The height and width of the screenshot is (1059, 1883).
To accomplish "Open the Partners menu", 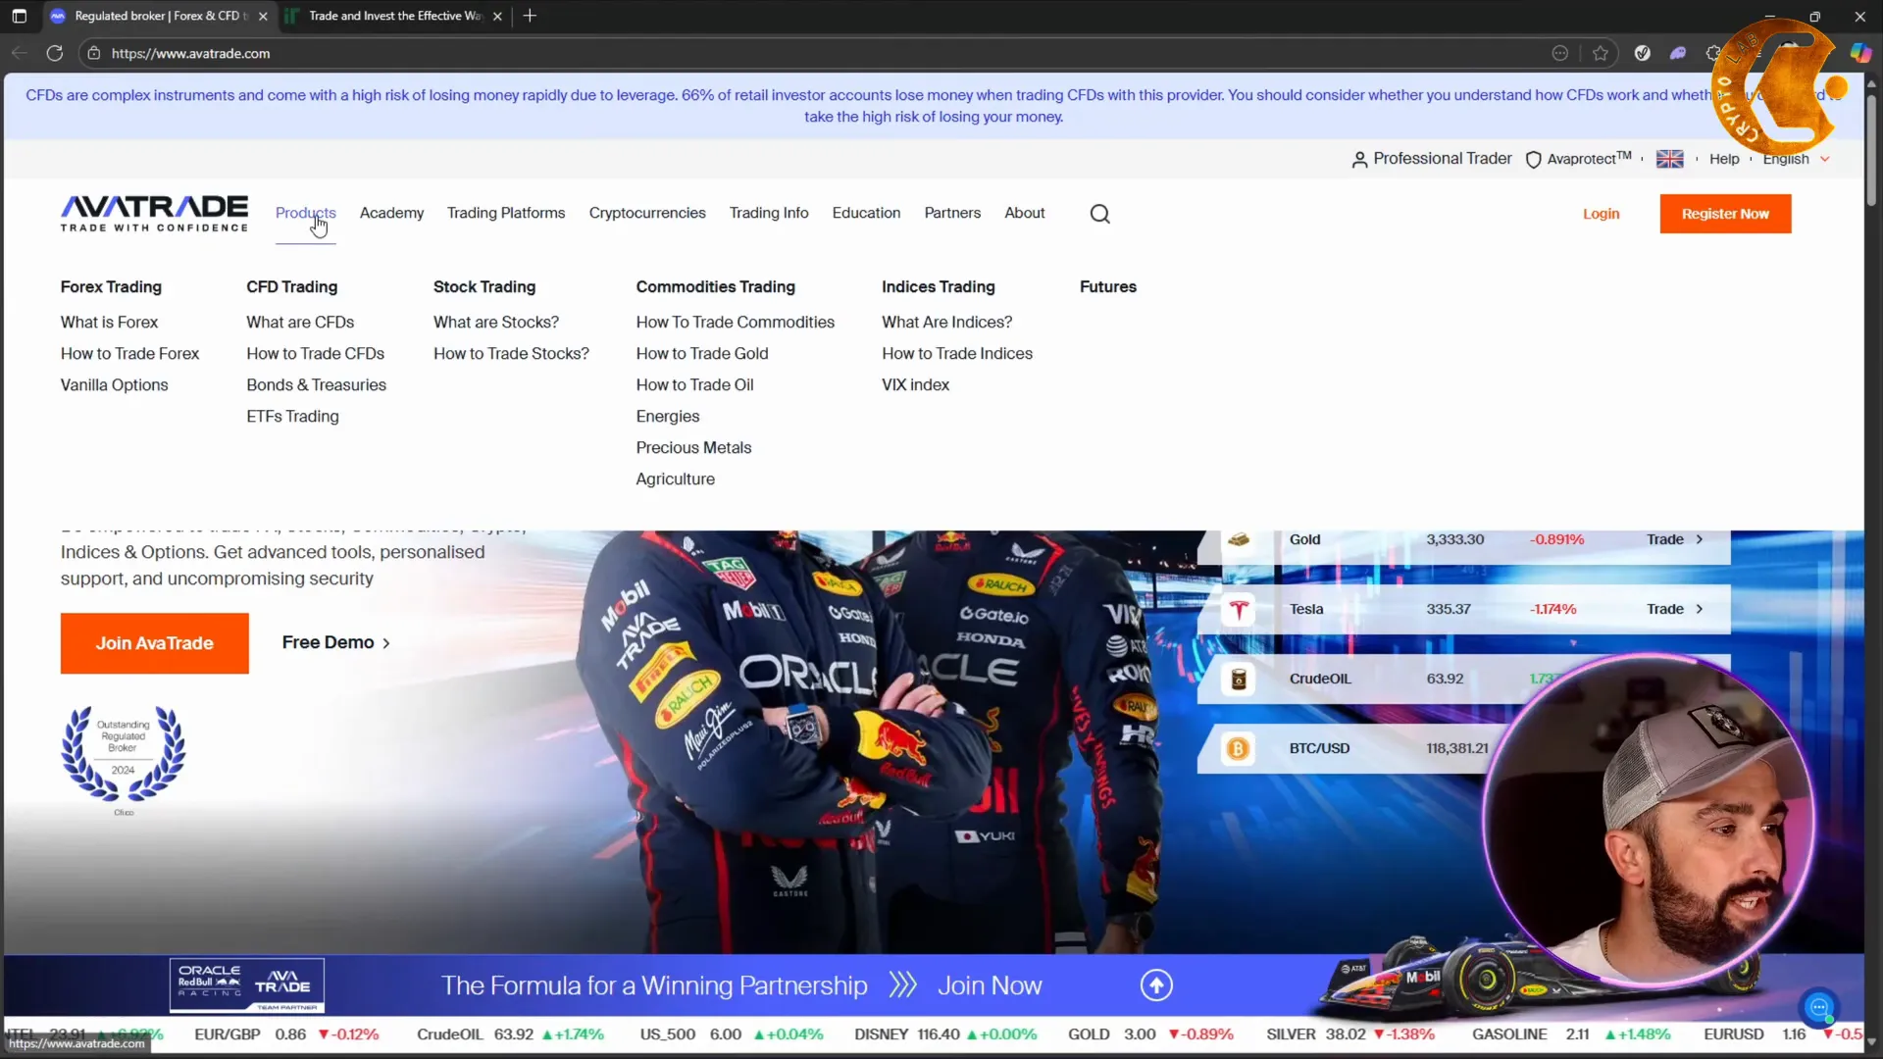I will [x=952, y=213].
